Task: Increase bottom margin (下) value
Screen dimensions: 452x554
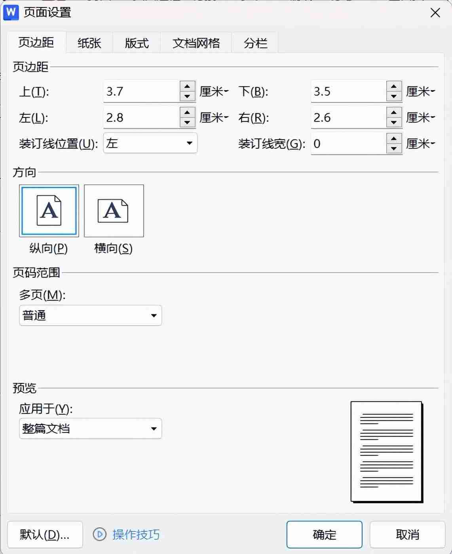Action: [x=394, y=86]
